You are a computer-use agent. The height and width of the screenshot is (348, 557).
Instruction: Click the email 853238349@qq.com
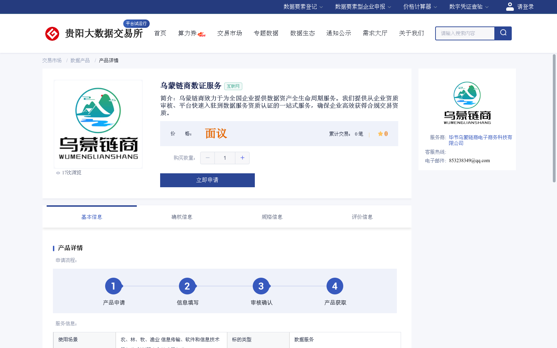tap(469, 161)
